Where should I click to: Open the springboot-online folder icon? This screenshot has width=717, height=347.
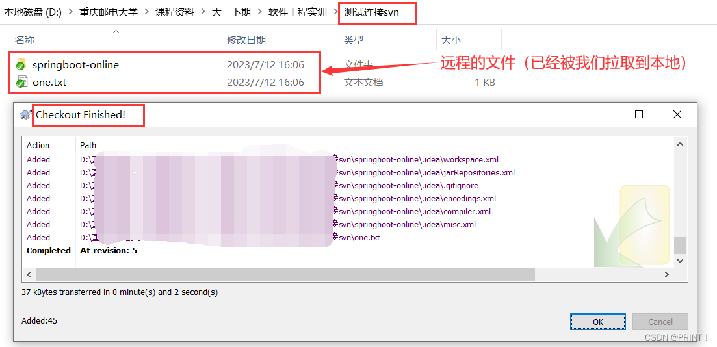click(21, 64)
